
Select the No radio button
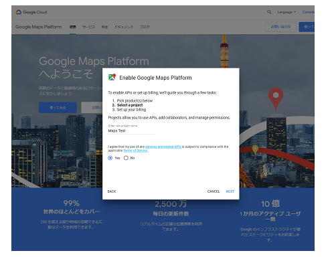click(126, 158)
